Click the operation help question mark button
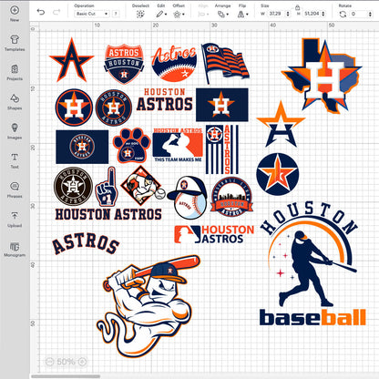This screenshot has height=379, width=379. pos(116,14)
